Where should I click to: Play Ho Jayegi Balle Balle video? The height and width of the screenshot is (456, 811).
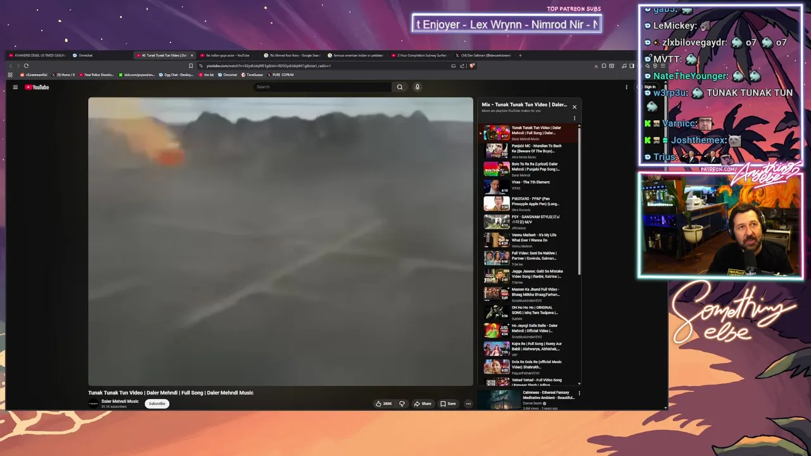pyautogui.click(x=530, y=331)
